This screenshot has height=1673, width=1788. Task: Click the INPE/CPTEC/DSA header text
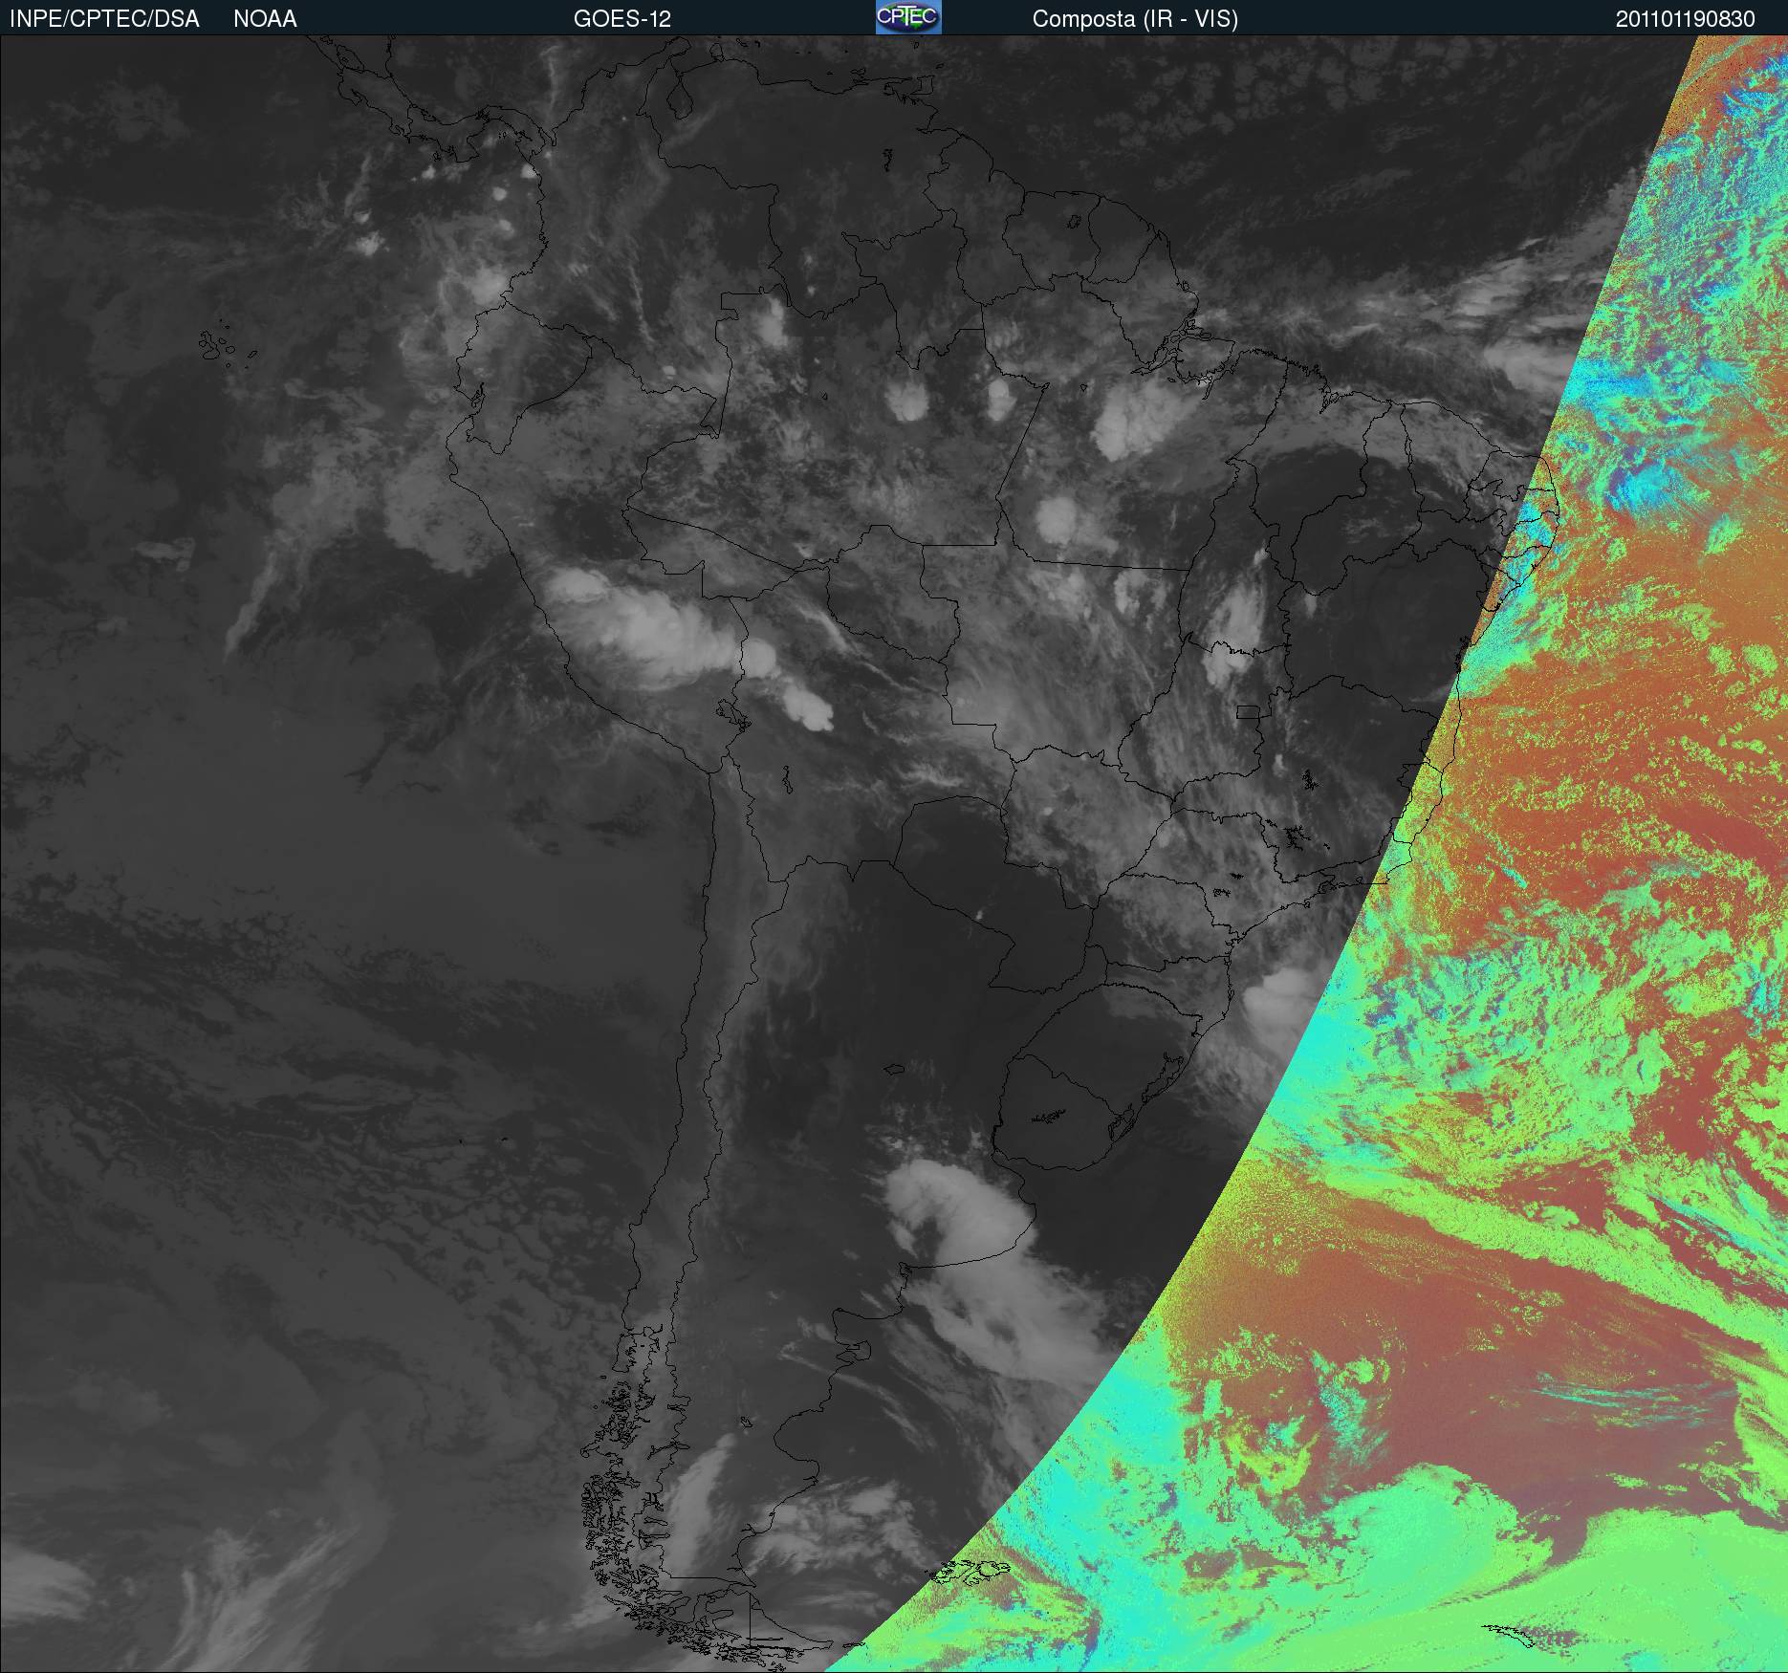[104, 19]
